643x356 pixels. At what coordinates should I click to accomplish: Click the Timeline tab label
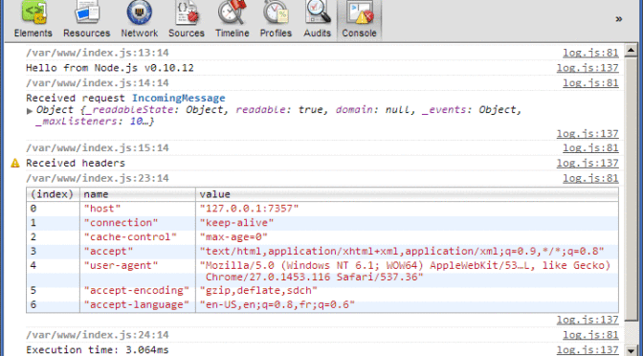(233, 33)
